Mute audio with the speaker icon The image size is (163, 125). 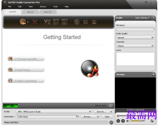[128, 121]
